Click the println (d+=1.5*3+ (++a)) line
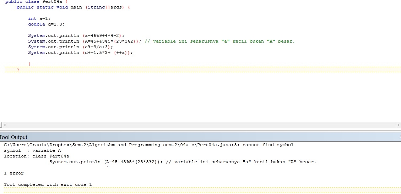This screenshot has height=194, width=401. [81, 52]
